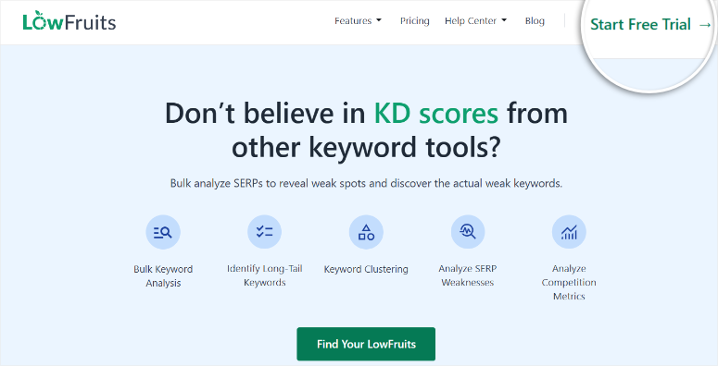This screenshot has height=366, width=718.
Task: Click the 'Analyze Competition Metrics' label
Action: (569, 283)
